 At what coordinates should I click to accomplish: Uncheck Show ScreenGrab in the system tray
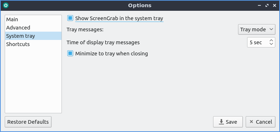coord(70,18)
